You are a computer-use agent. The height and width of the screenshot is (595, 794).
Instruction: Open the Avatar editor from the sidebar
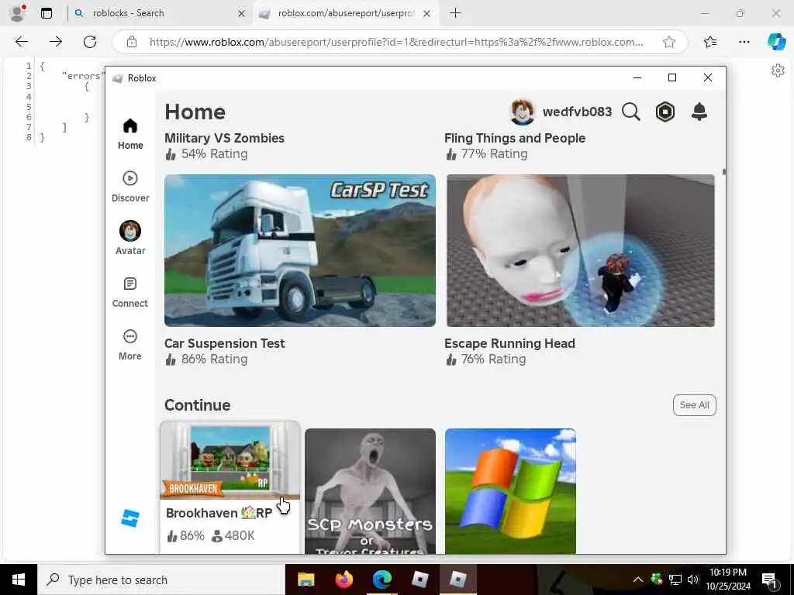click(x=130, y=238)
